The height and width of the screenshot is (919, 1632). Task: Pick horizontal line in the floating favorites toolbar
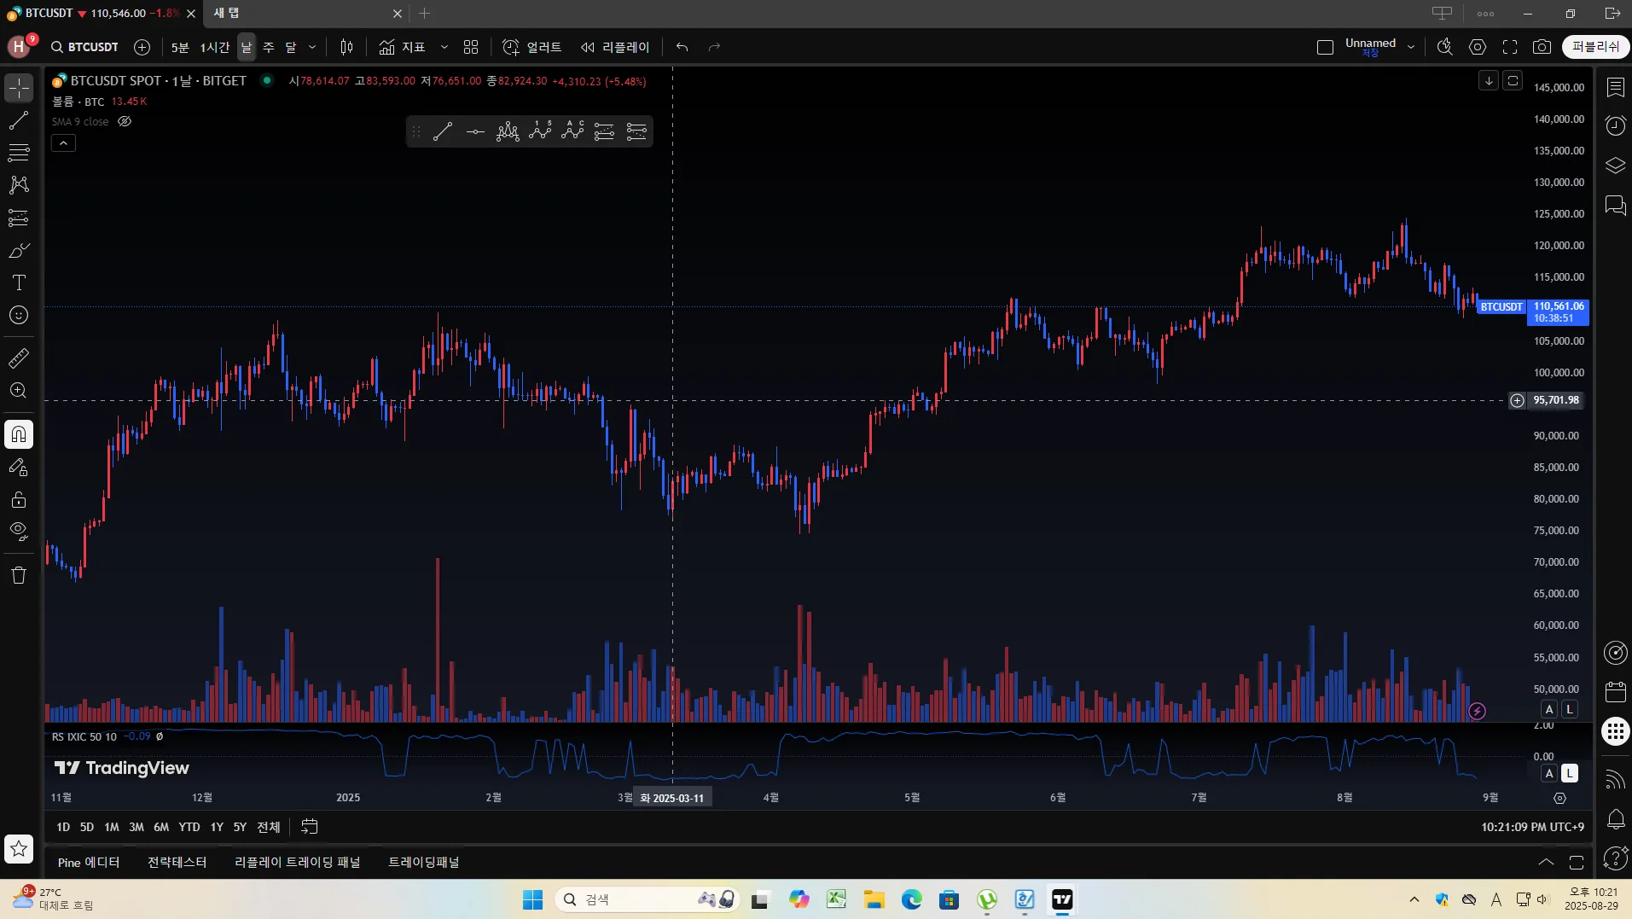click(475, 131)
